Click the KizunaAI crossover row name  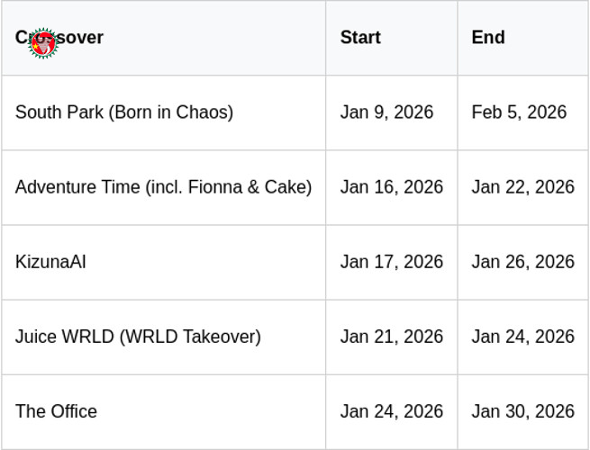click(x=50, y=262)
